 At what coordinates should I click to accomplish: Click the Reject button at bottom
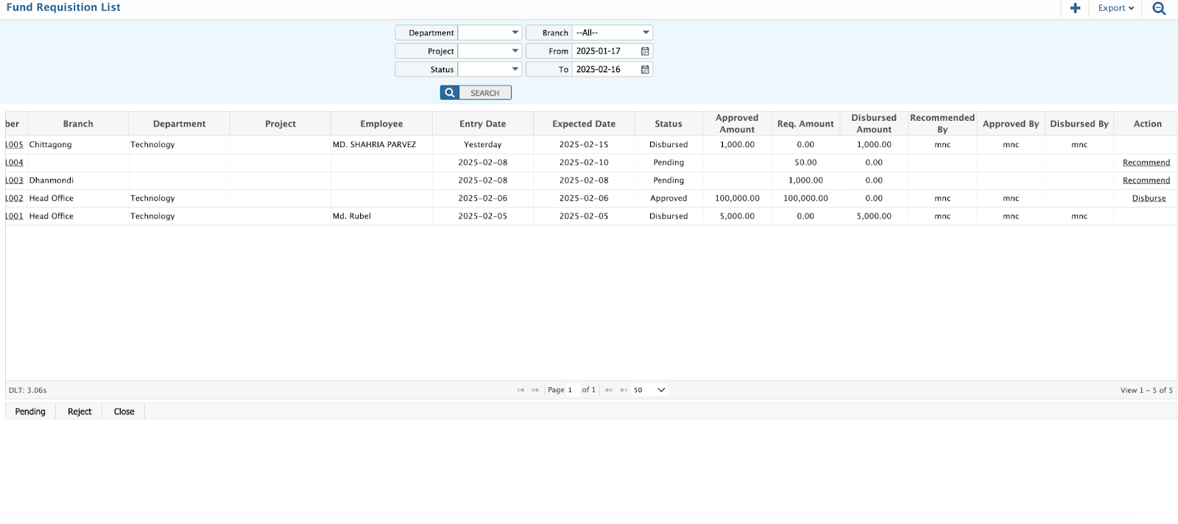(x=80, y=412)
